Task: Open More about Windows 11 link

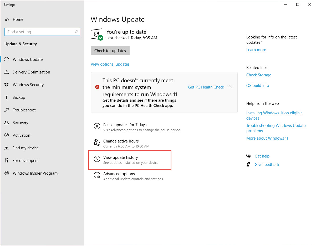Action: (267, 138)
